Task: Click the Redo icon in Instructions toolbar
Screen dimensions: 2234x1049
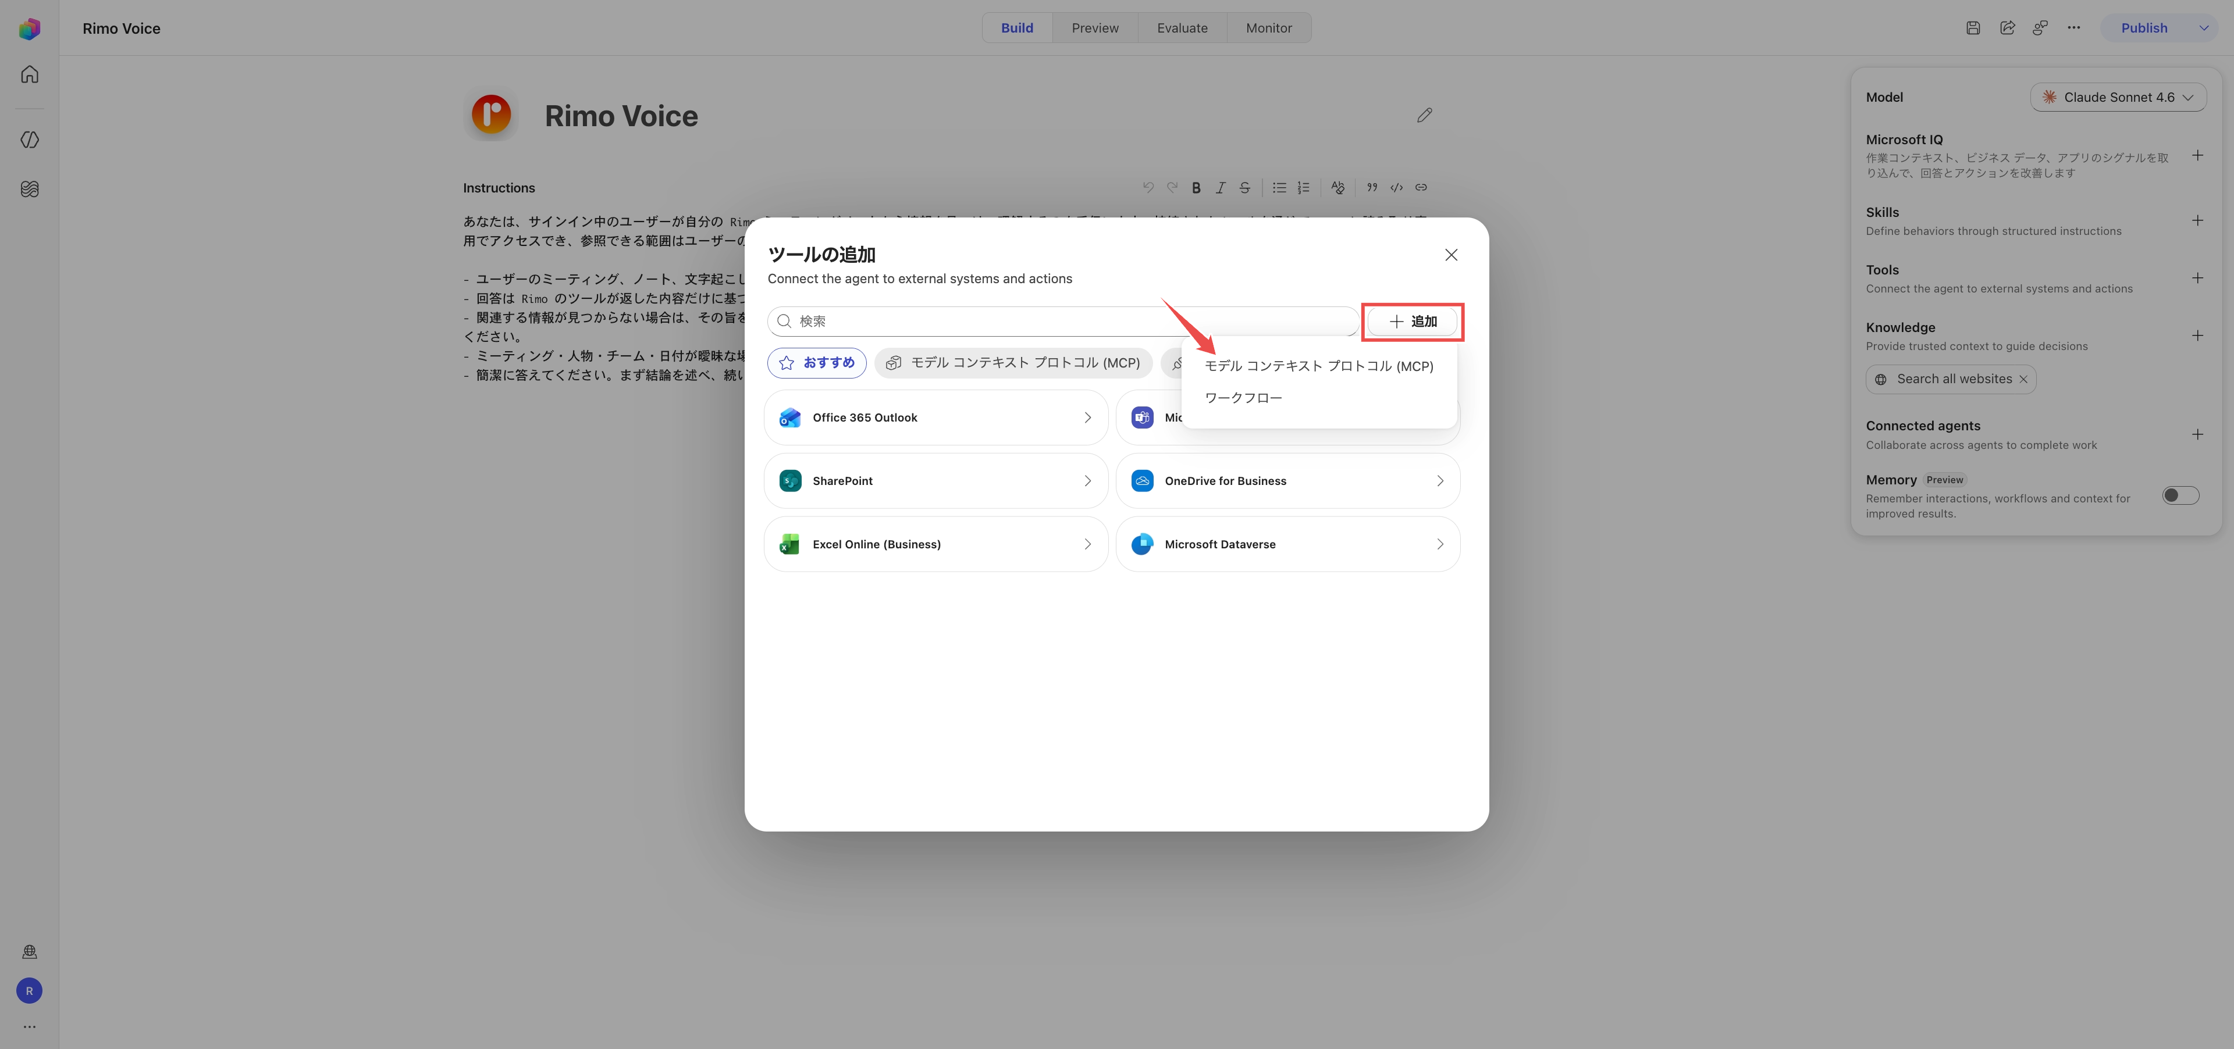Action: point(1172,187)
